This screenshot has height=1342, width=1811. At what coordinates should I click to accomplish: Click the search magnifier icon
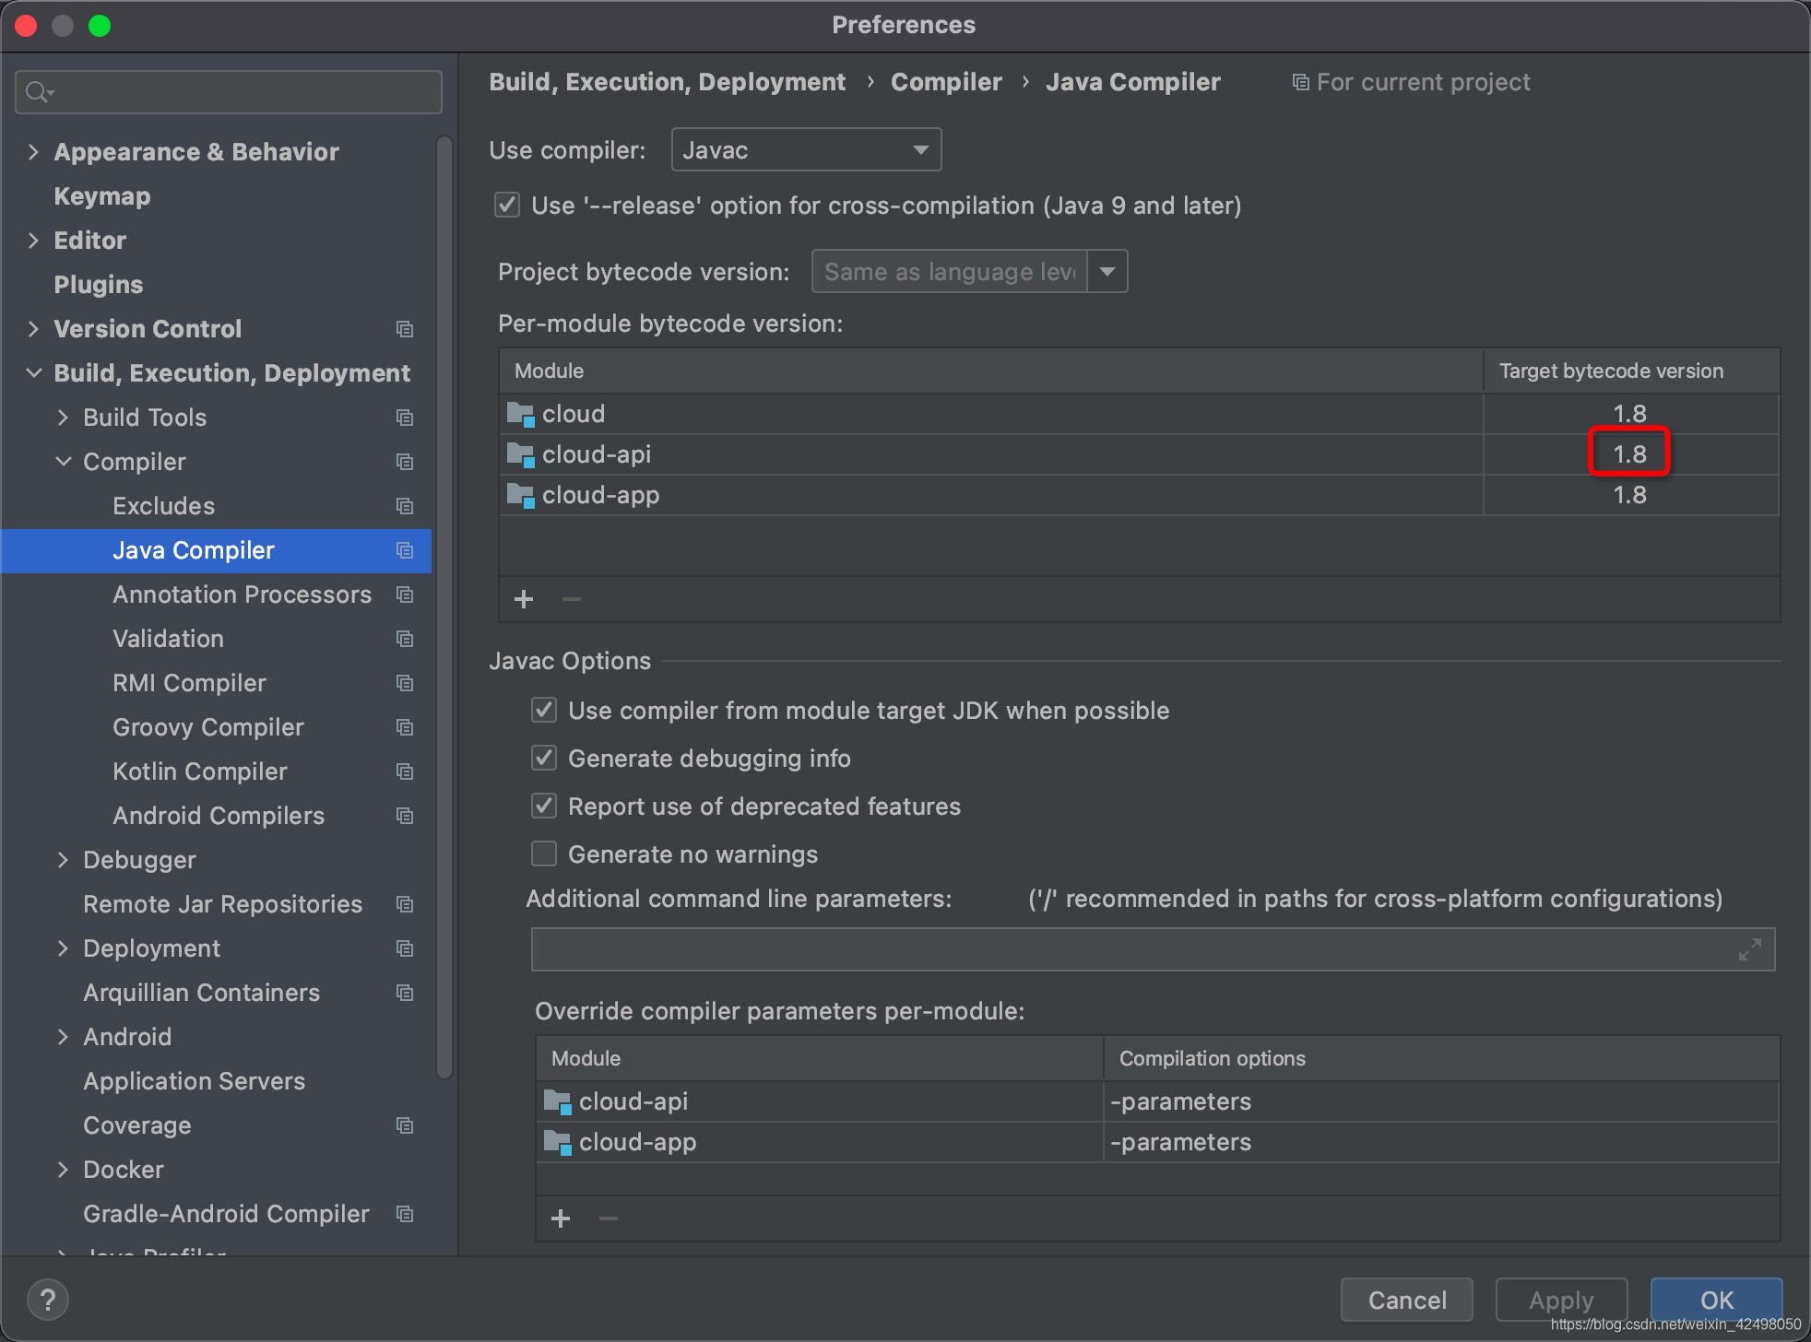(x=38, y=92)
